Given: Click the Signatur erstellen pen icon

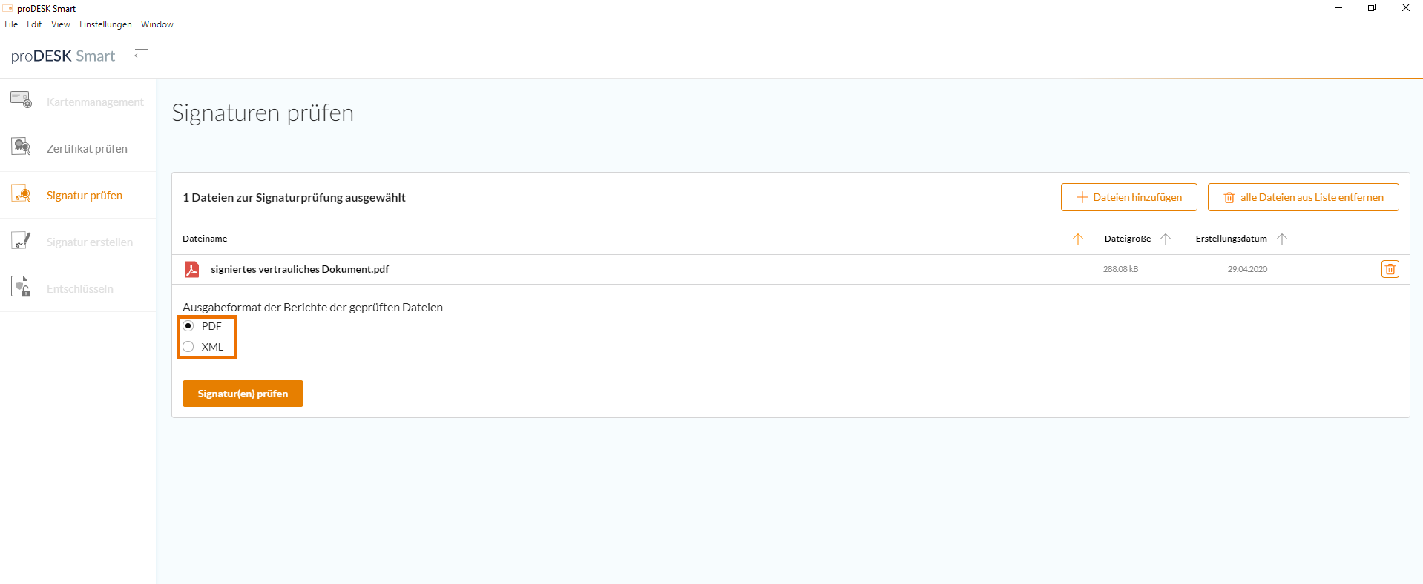Looking at the screenshot, I should 21,240.
